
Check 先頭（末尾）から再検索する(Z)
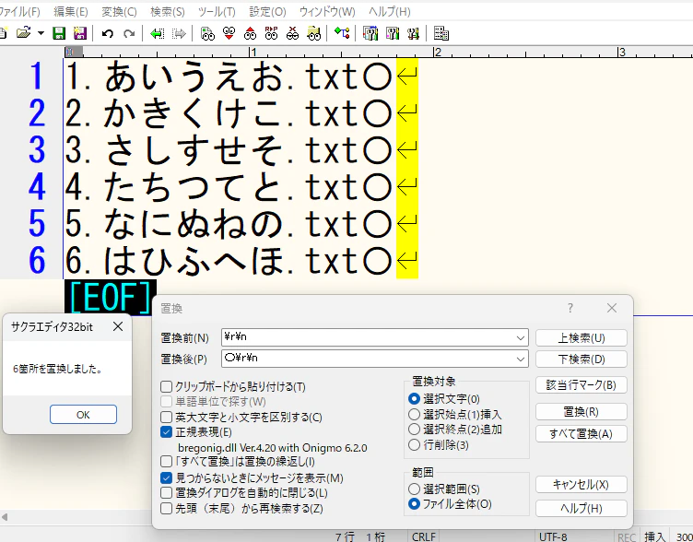(x=166, y=509)
